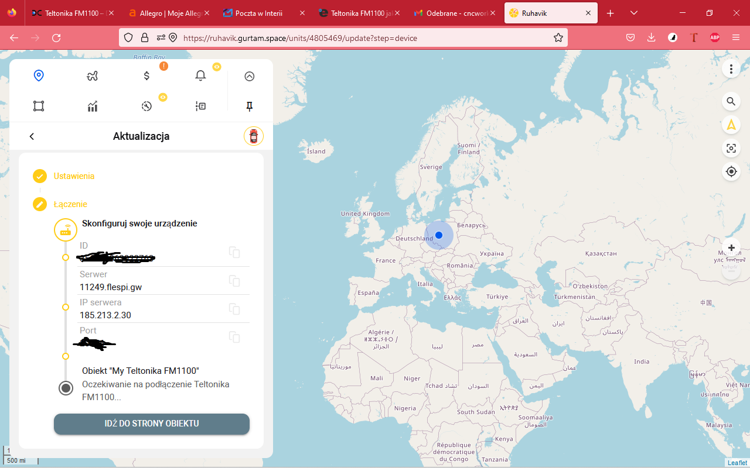
Task: Copy the device ID value
Action: [234, 252]
